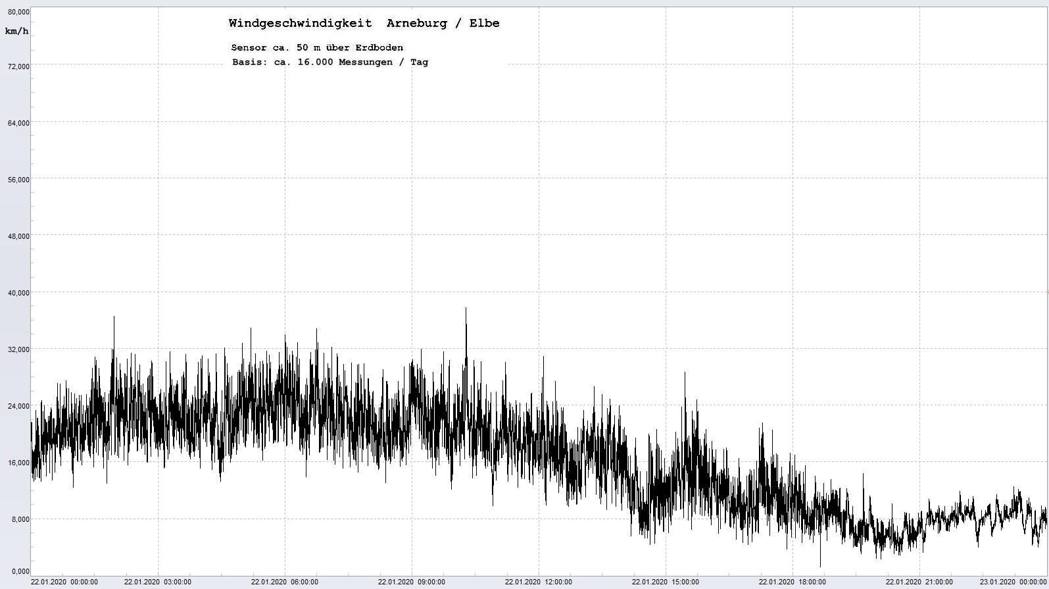Select the 64,000 y-axis label
Viewport: 1049px width, 589px height.
click(x=18, y=123)
